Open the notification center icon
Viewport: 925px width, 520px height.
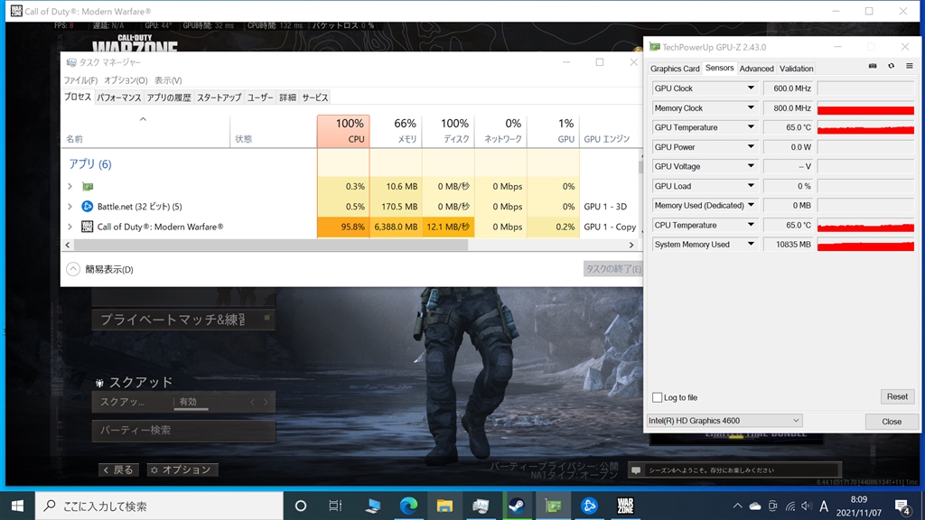(902, 506)
